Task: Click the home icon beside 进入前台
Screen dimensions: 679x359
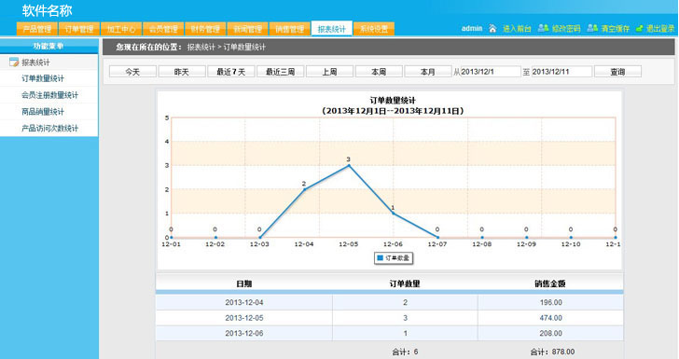Action: [492, 29]
